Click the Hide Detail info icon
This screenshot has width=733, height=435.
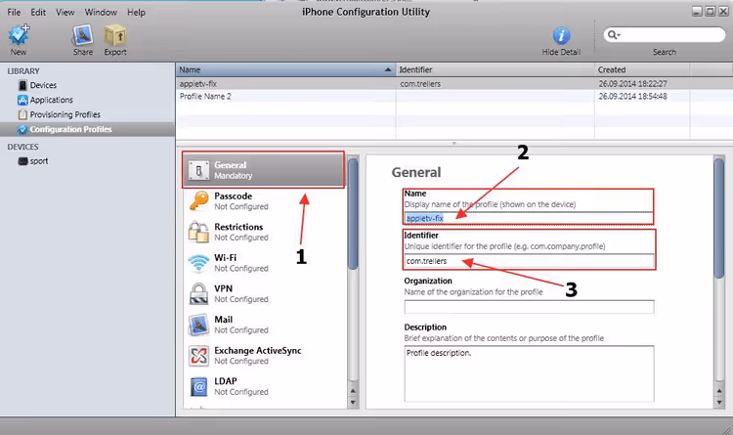[561, 35]
